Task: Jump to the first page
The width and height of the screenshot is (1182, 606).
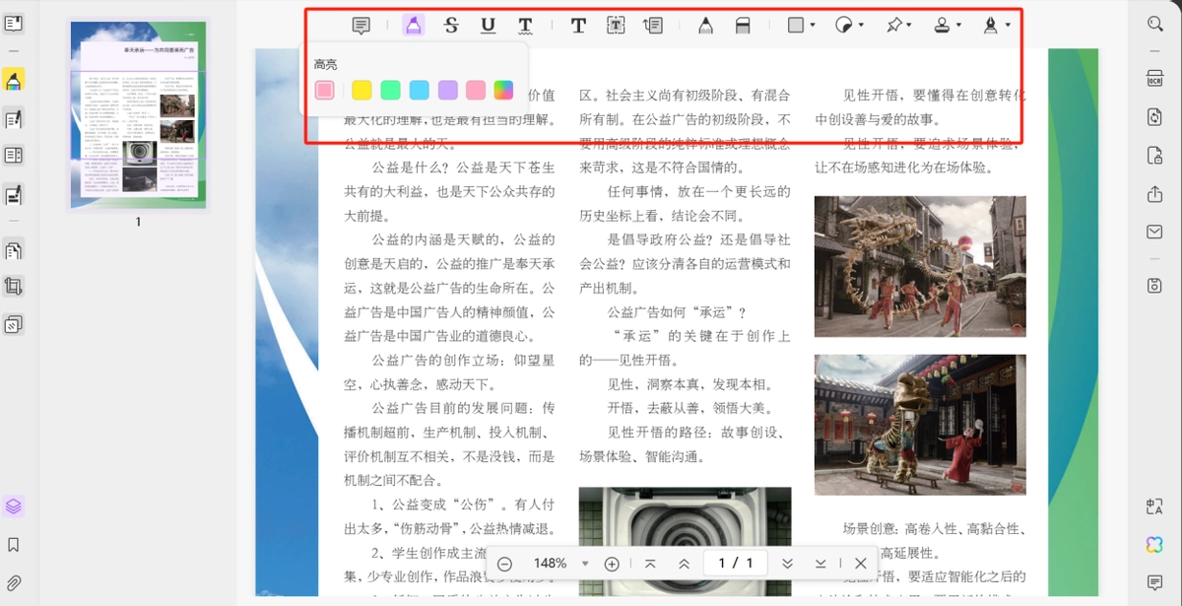Action: click(650, 564)
